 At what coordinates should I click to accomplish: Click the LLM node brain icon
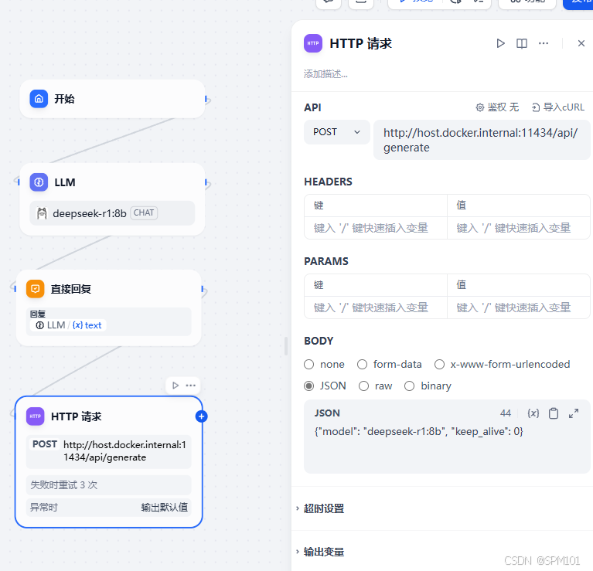pyautogui.click(x=39, y=182)
